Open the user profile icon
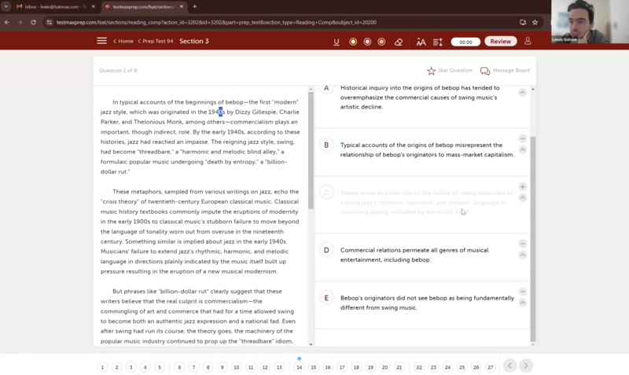 [528, 41]
